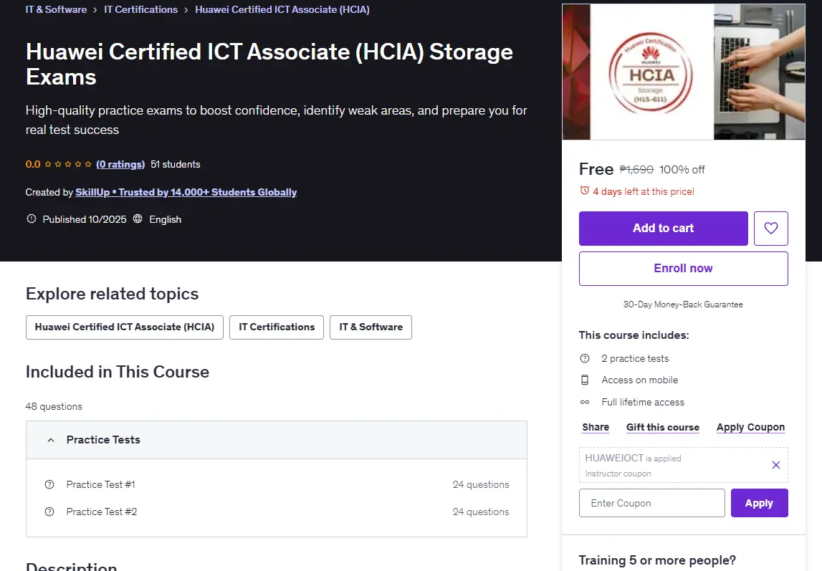Open the SkillUp instructor profile link
This screenshot has width=822, height=571.
coord(186,192)
